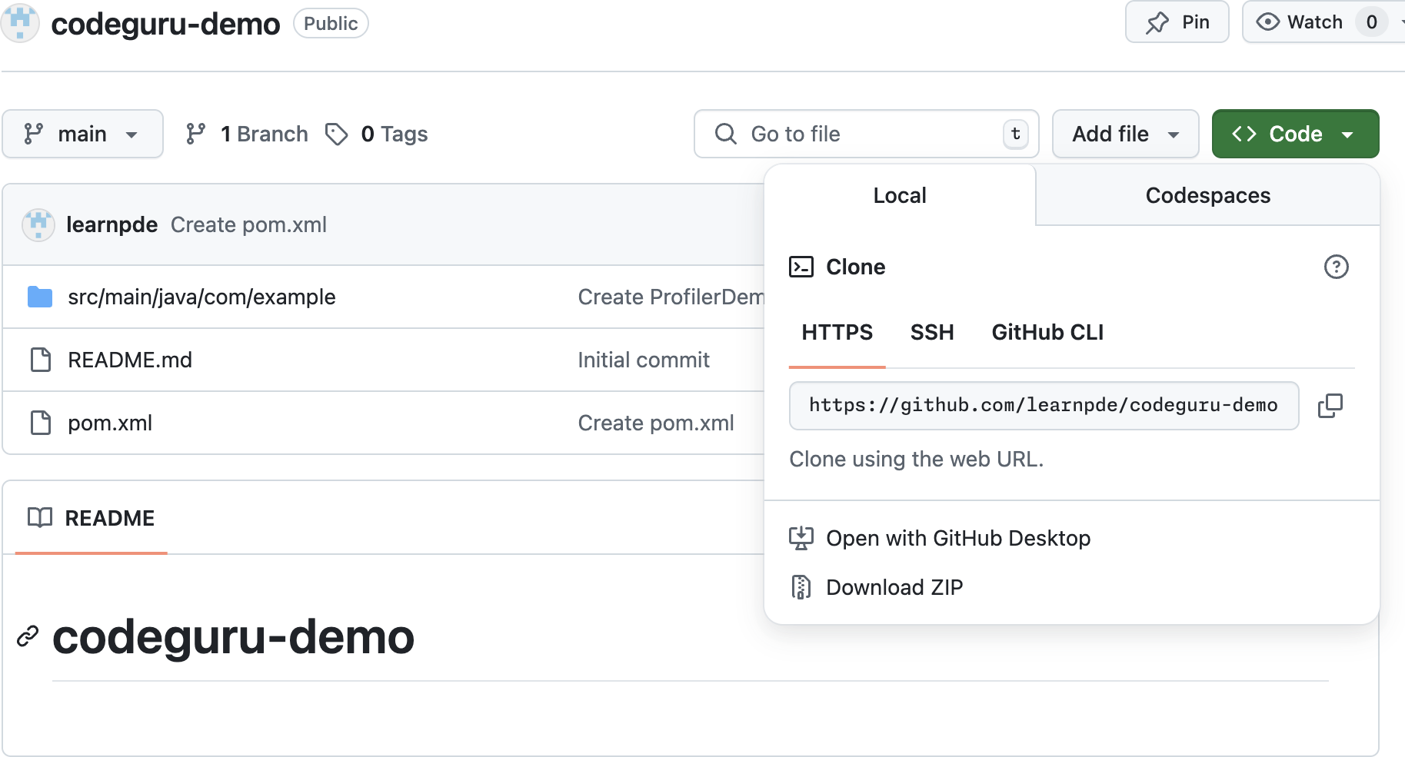Open the 0 Tags link
Viewport: 1405px width, 757px height.
pyautogui.click(x=376, y=134)
